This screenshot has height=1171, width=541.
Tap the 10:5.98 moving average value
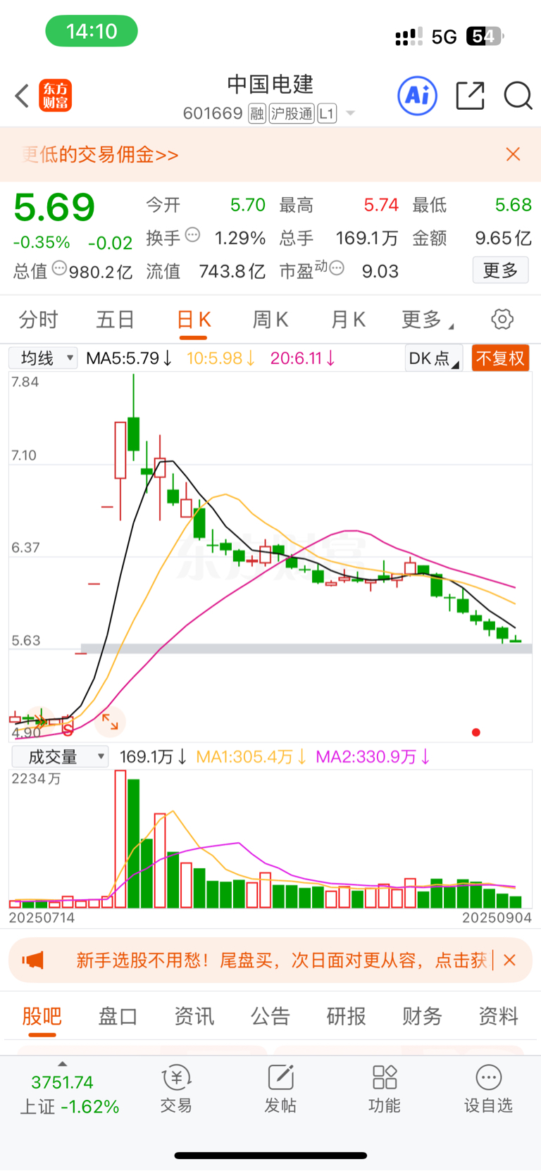(x=220, y=358)
